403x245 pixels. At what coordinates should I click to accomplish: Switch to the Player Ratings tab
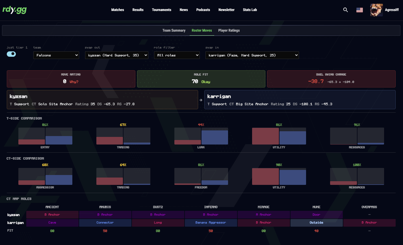[229, 30]
